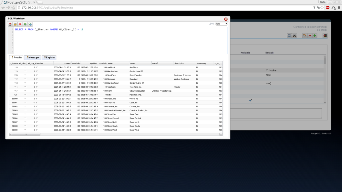Click the first red-arrow icon in worksheet toolbar
342x192 pixels.
(x=10, y=24)
